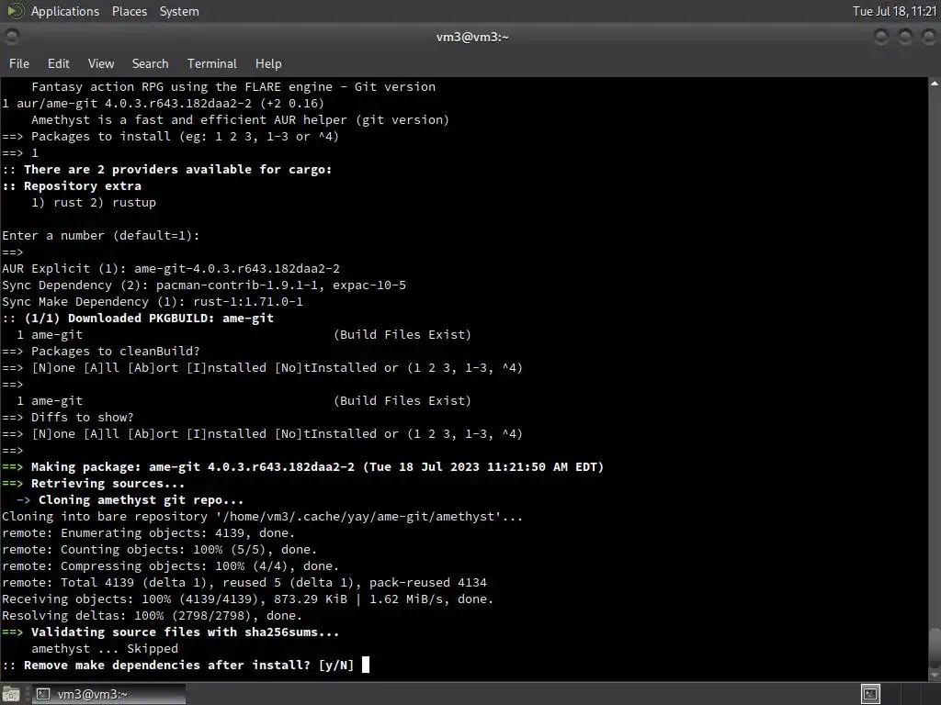Open the Terminal menu
This screenshot has height=705, width=941.
(212, 63)
